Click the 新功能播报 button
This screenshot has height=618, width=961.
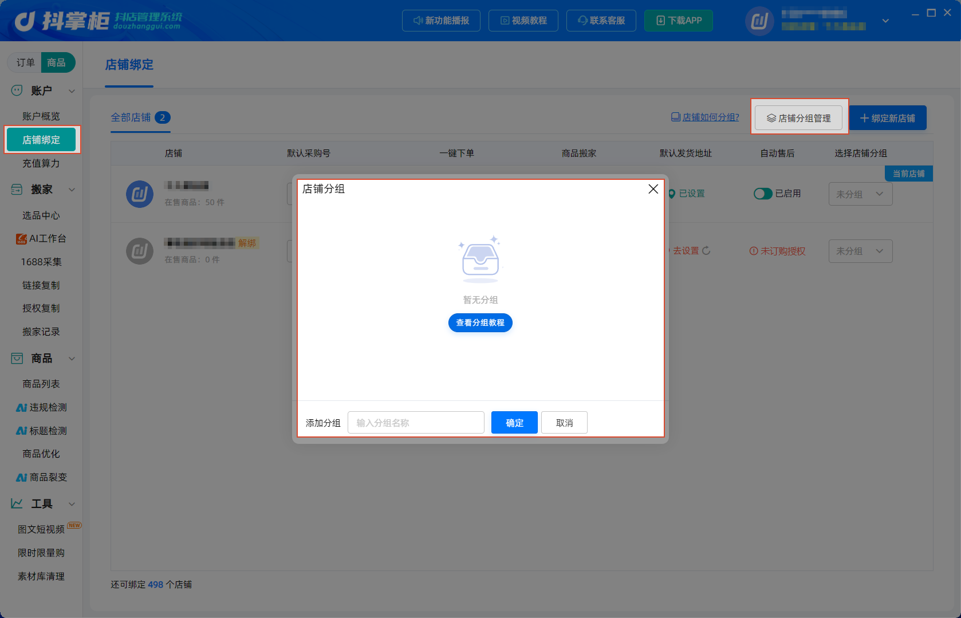(x=441, y=21)
